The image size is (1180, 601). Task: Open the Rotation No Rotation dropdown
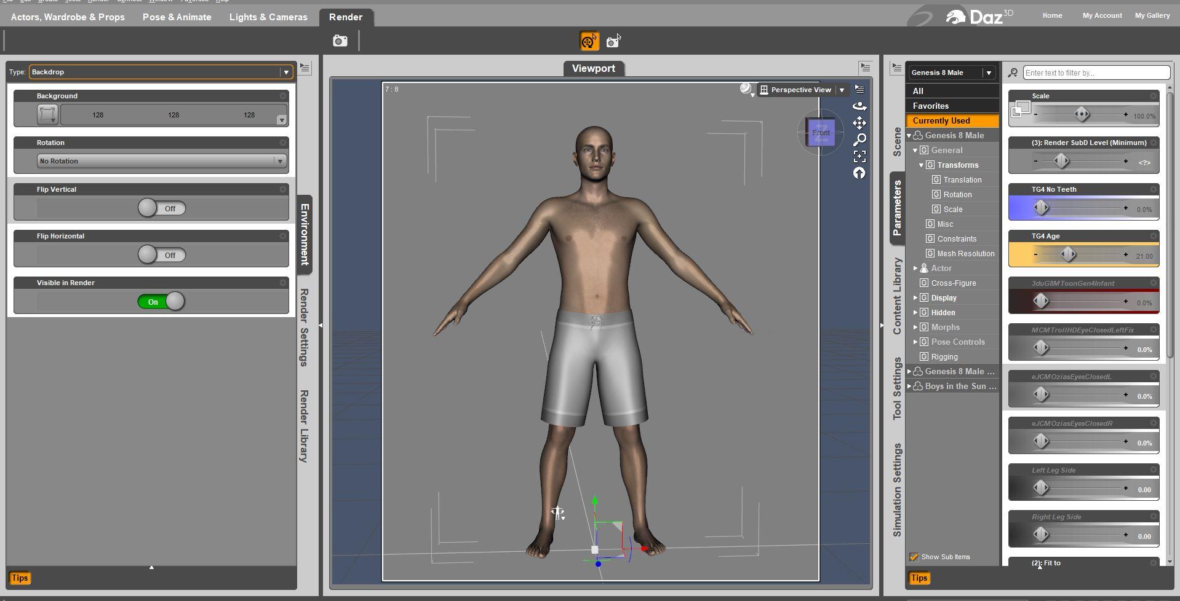pos(162,161)
